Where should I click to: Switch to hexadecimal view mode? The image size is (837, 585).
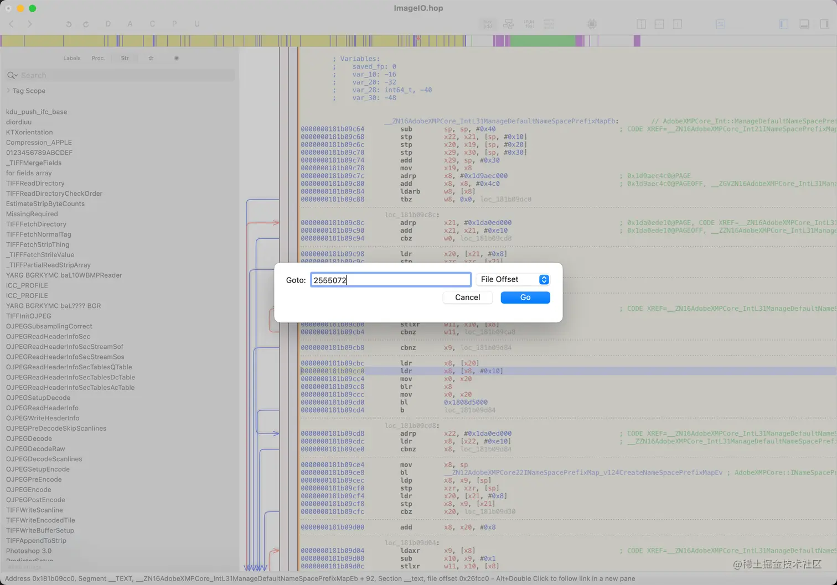(549, 24)
